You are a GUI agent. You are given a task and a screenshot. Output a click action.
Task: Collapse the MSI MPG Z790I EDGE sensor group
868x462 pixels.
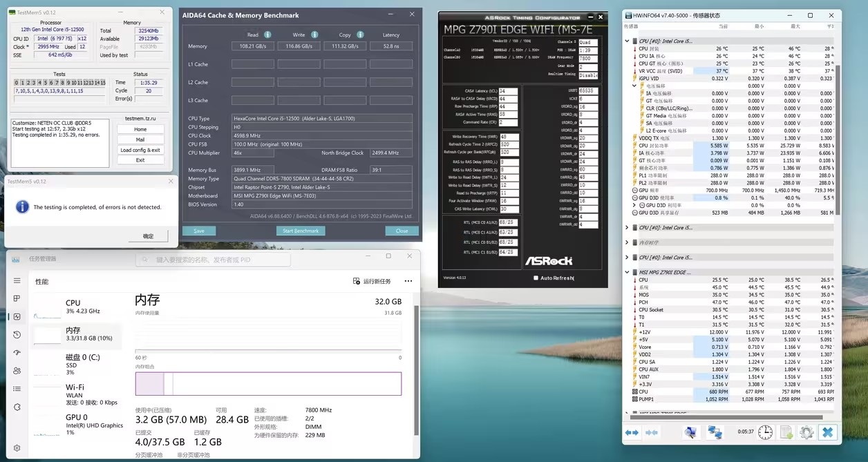tap(627, 272)
